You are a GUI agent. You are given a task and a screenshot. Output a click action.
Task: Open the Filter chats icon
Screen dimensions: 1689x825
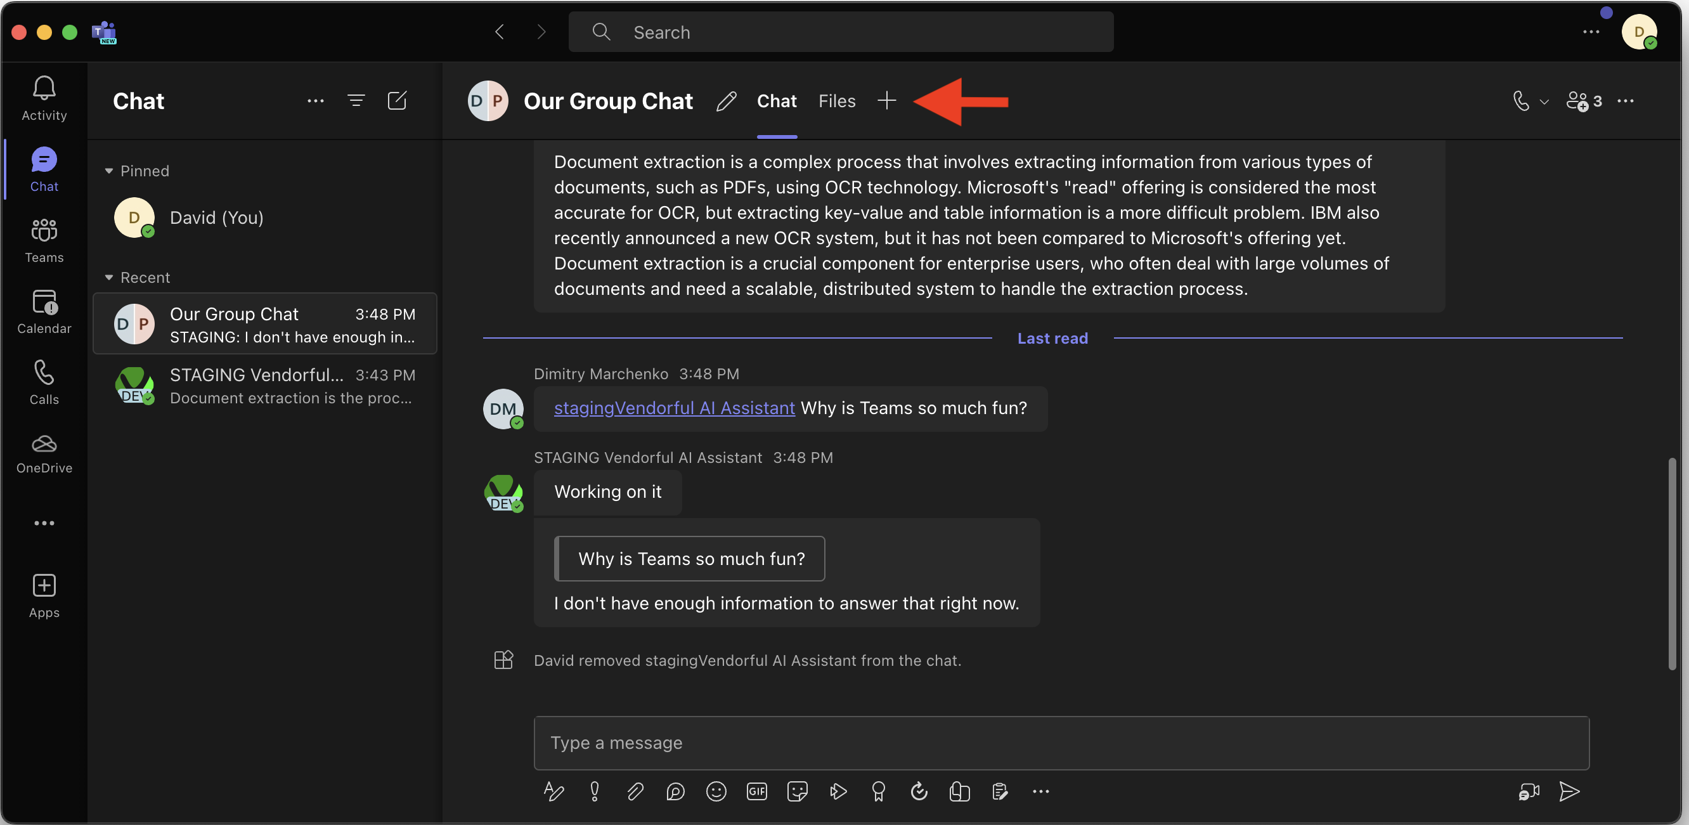coord(356,100)
